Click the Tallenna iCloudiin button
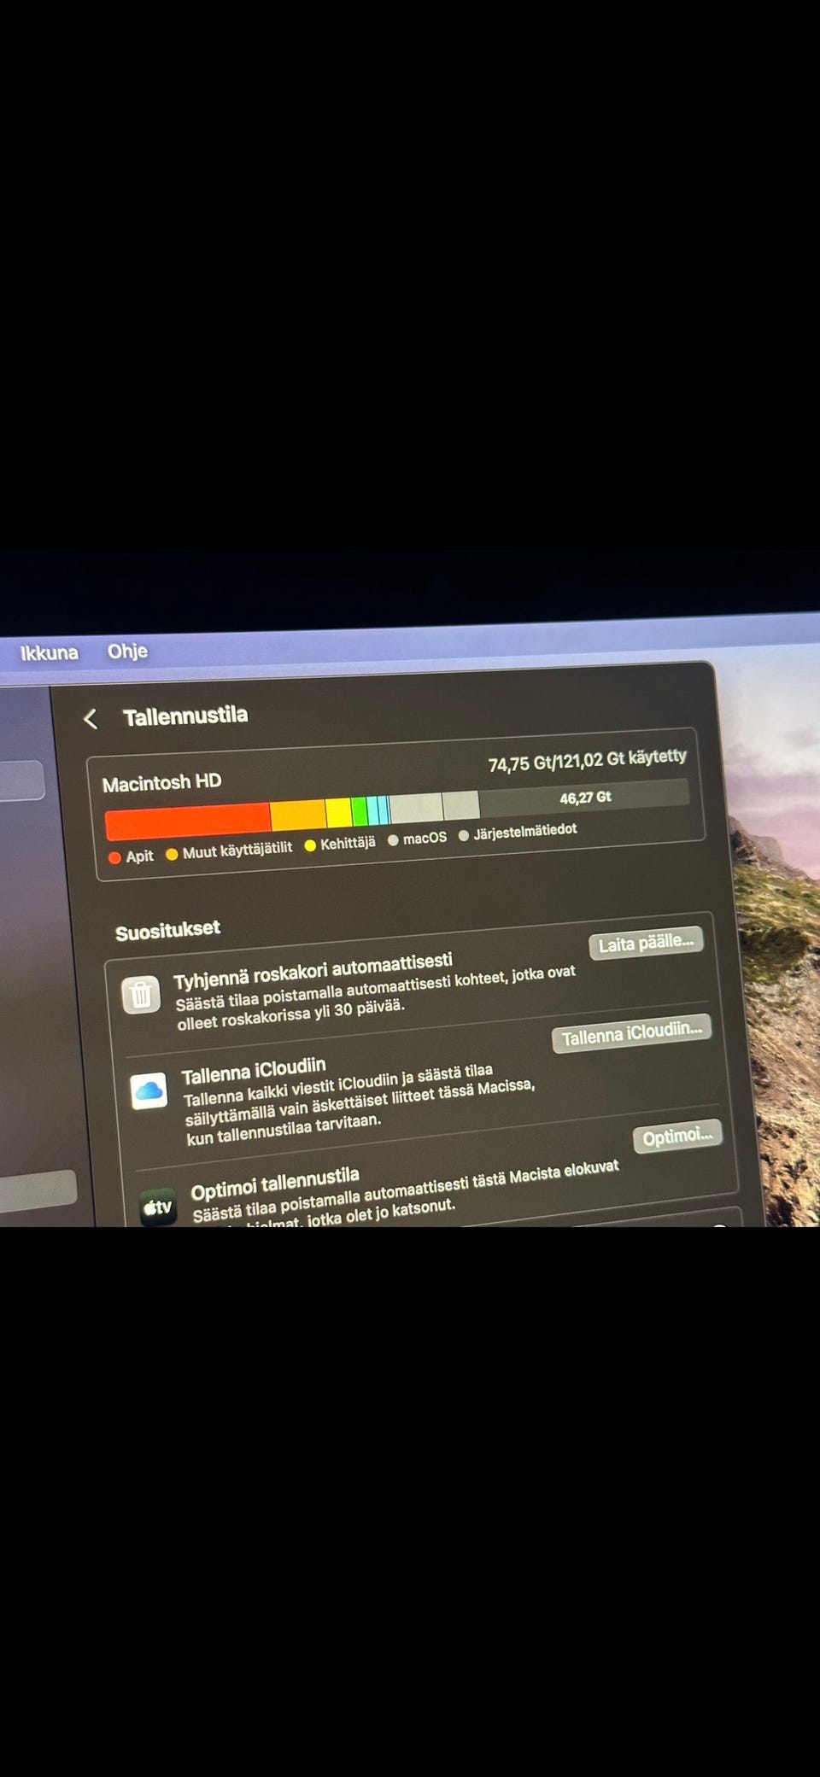Image resolution: width=820 pixels, height=1777 pixels. pos(631,1034)
